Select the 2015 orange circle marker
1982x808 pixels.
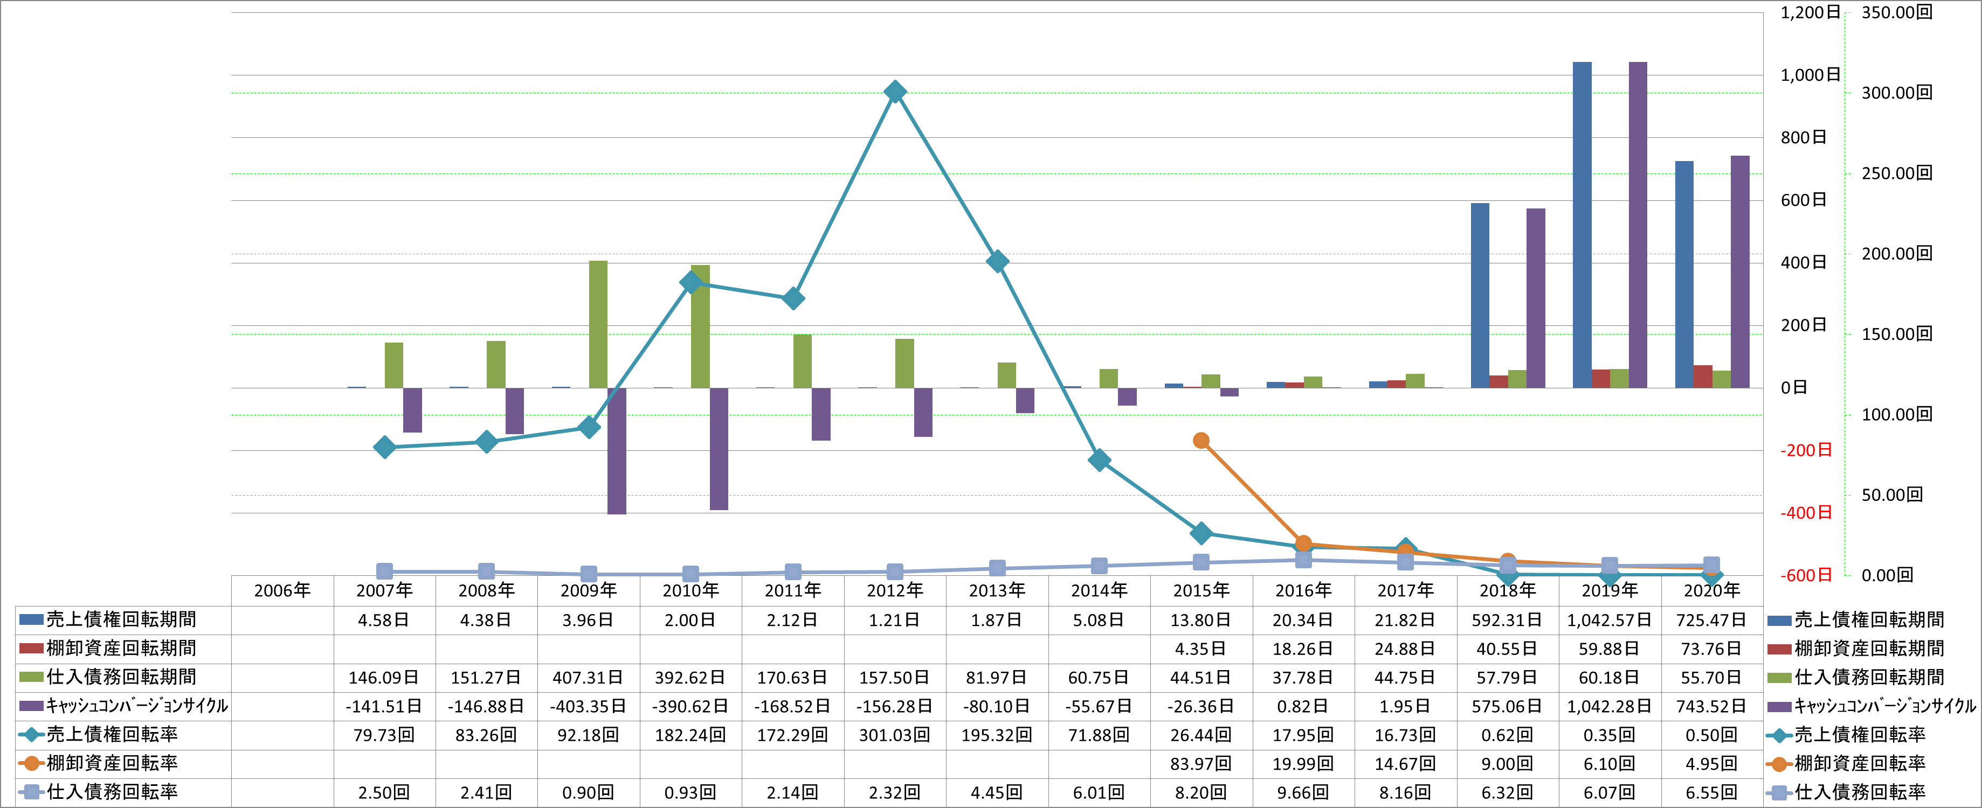click(1201, 441)
